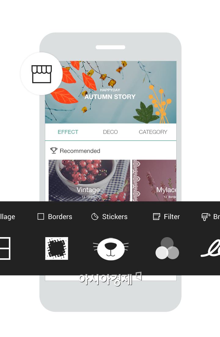
Task: Select the brush stroke scribble icon
Action: tap(210, 249)
